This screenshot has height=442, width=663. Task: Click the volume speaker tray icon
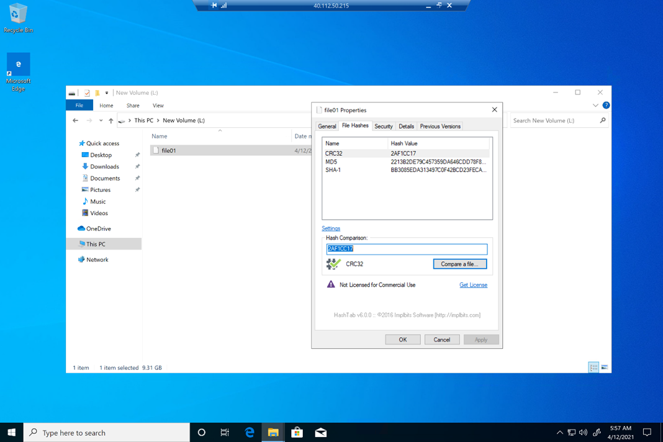pyautogui.click(x=583, y=432)
